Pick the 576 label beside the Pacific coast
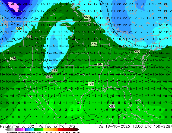The image size is (172, 133). [x=13, y=58]
